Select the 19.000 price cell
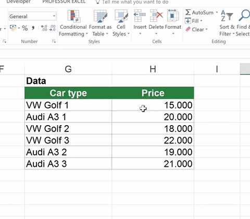Screen dimensions: 250x219 tap(153, 152)
